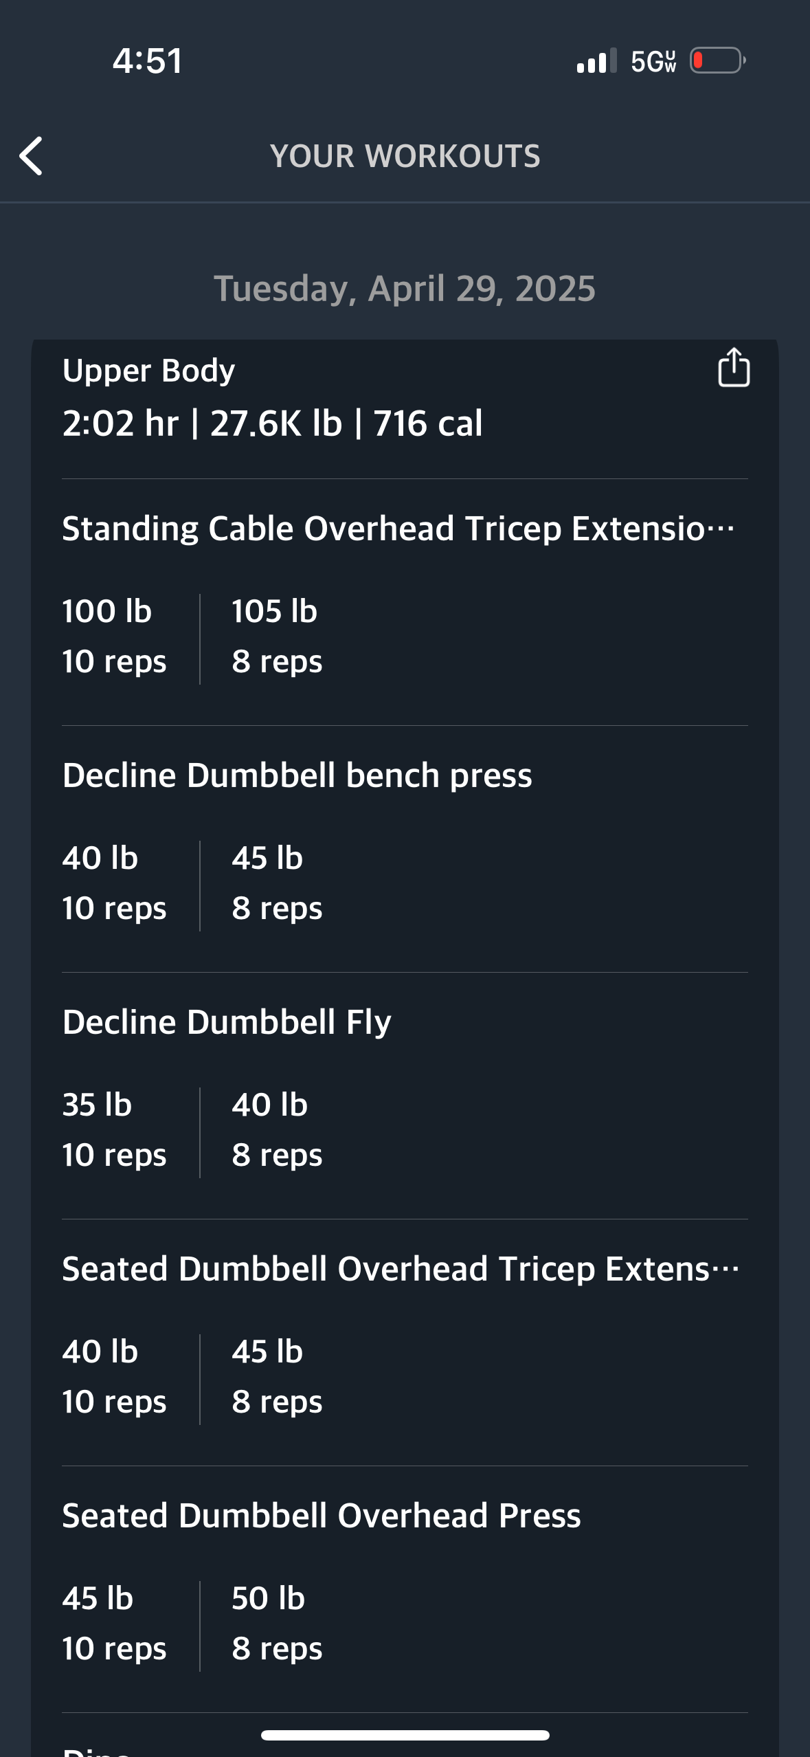Tap the 105 lb tricep extension set
The height and width of the screenshot is (1757, 810).
(276, 637)
